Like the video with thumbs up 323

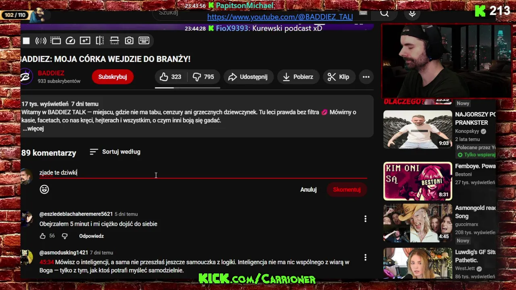[x=170, y=77]
